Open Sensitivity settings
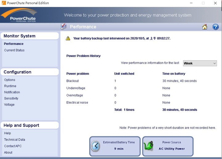 [11, 98]
